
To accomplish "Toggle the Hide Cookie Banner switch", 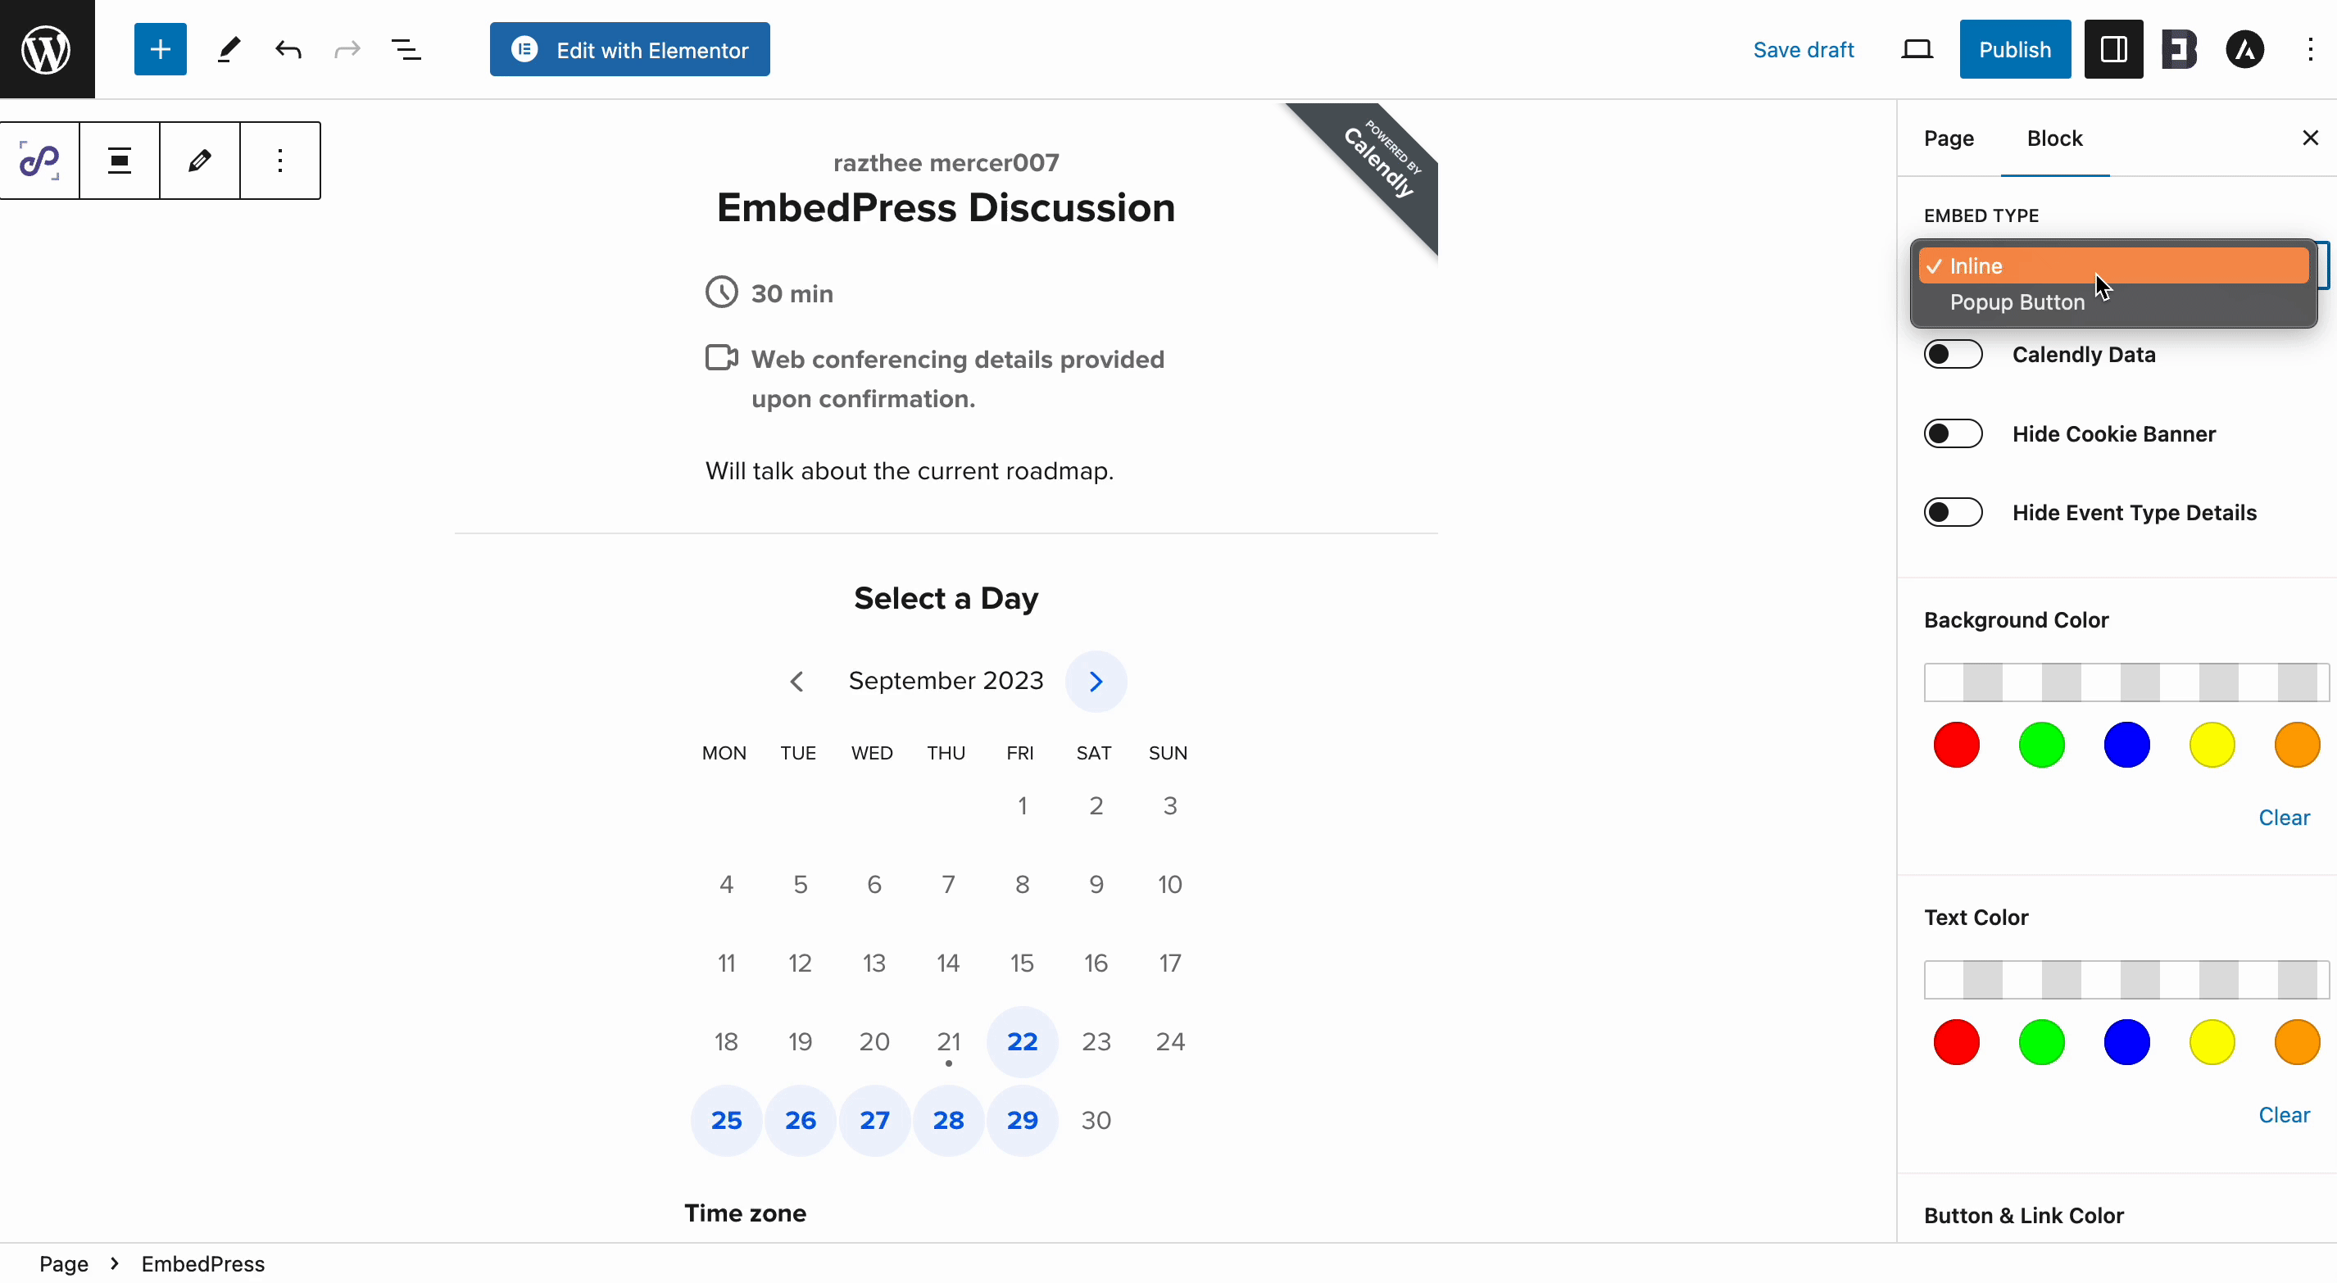I will (1954, 433).
